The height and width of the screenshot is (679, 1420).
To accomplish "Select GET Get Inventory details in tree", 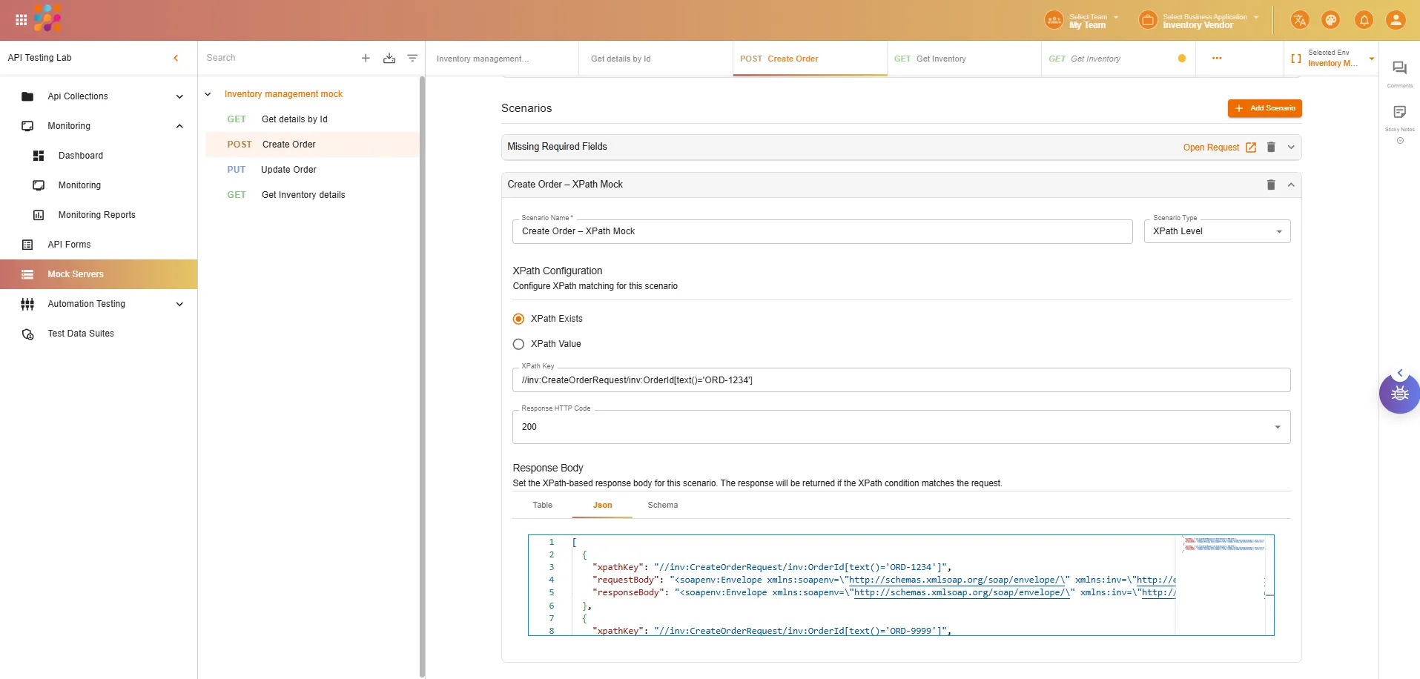I will (311, 195).
